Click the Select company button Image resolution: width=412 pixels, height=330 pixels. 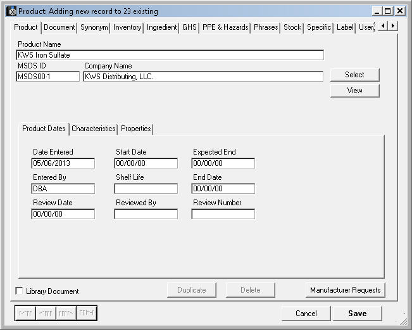click(x=354, y=75)
